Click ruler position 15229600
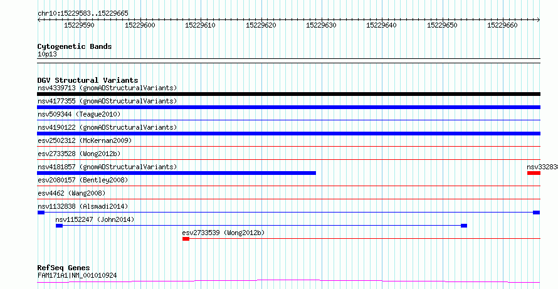Screen dimensions: 558x289 pos(140,25)
